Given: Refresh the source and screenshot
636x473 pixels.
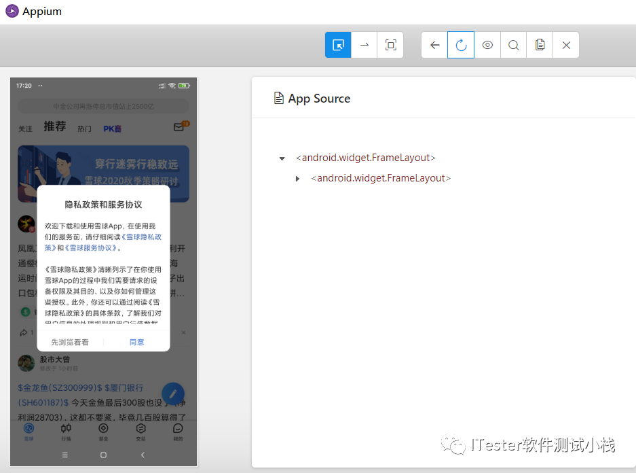Looking at the screenshot, I should [461, 45].
